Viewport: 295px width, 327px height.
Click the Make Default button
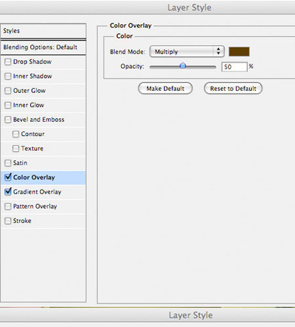[x=165, y=88]
